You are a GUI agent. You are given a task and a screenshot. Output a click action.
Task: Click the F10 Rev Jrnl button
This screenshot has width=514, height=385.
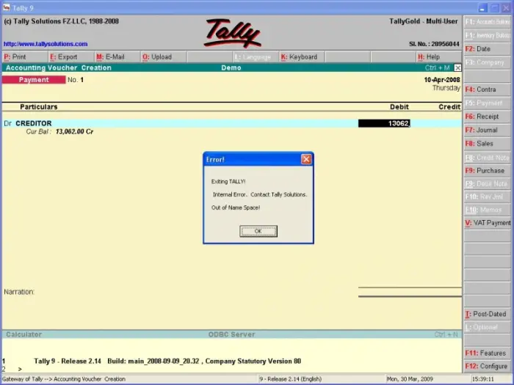(x=488, y=197)
